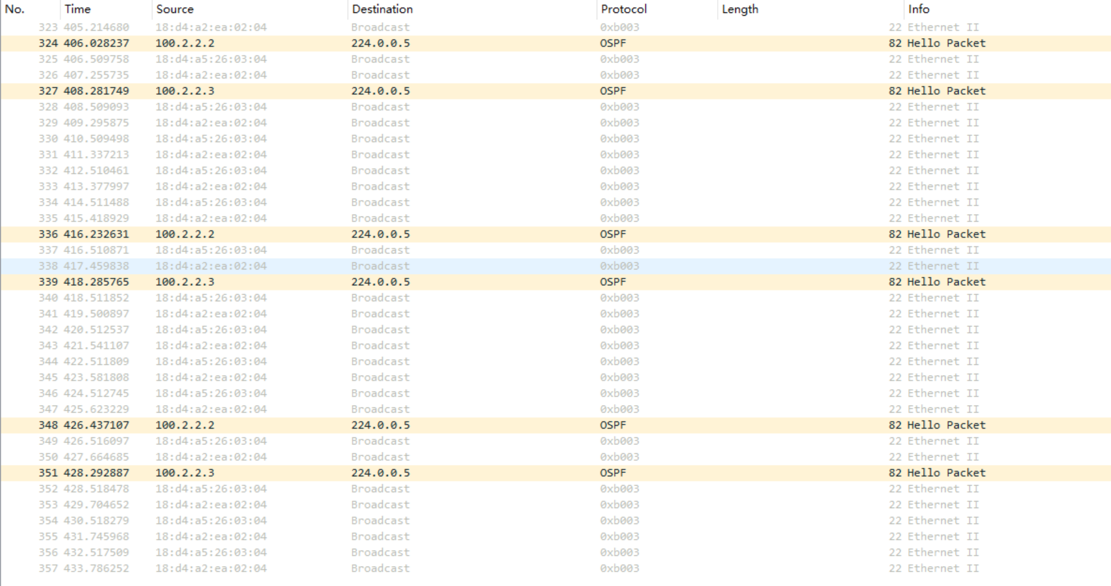Click source MAC in packet 343 row

211,346
